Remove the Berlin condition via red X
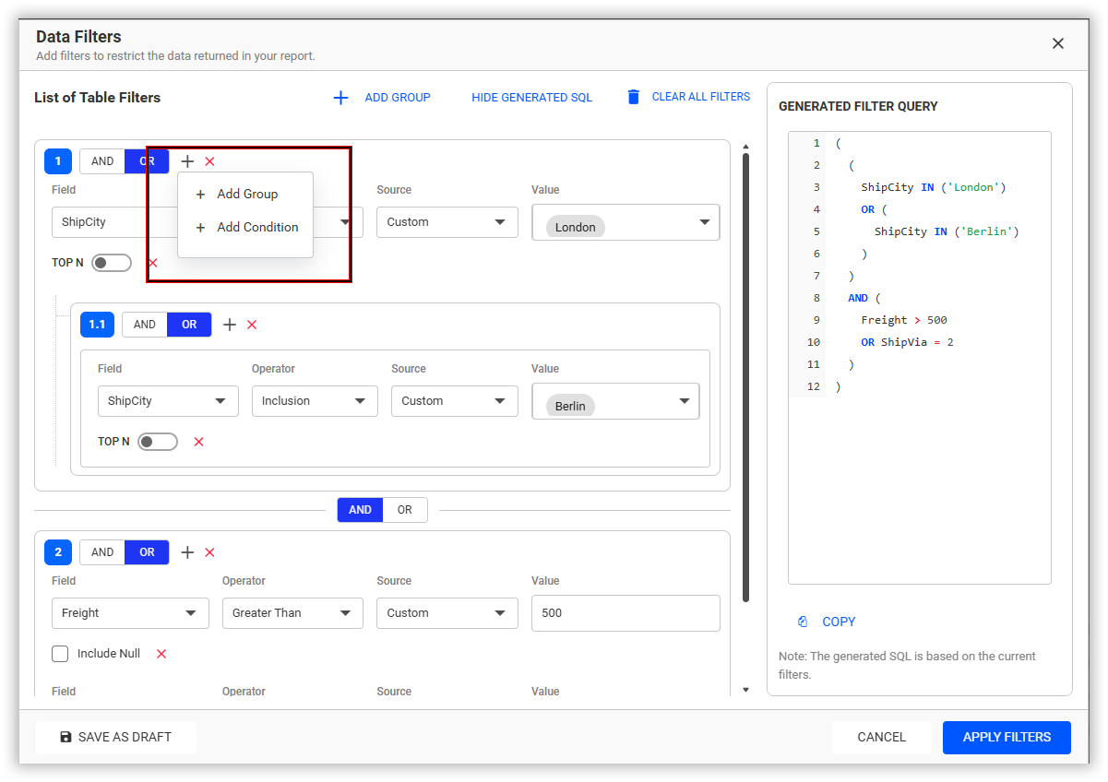The image size is (1108, 782). coord(198,442)
